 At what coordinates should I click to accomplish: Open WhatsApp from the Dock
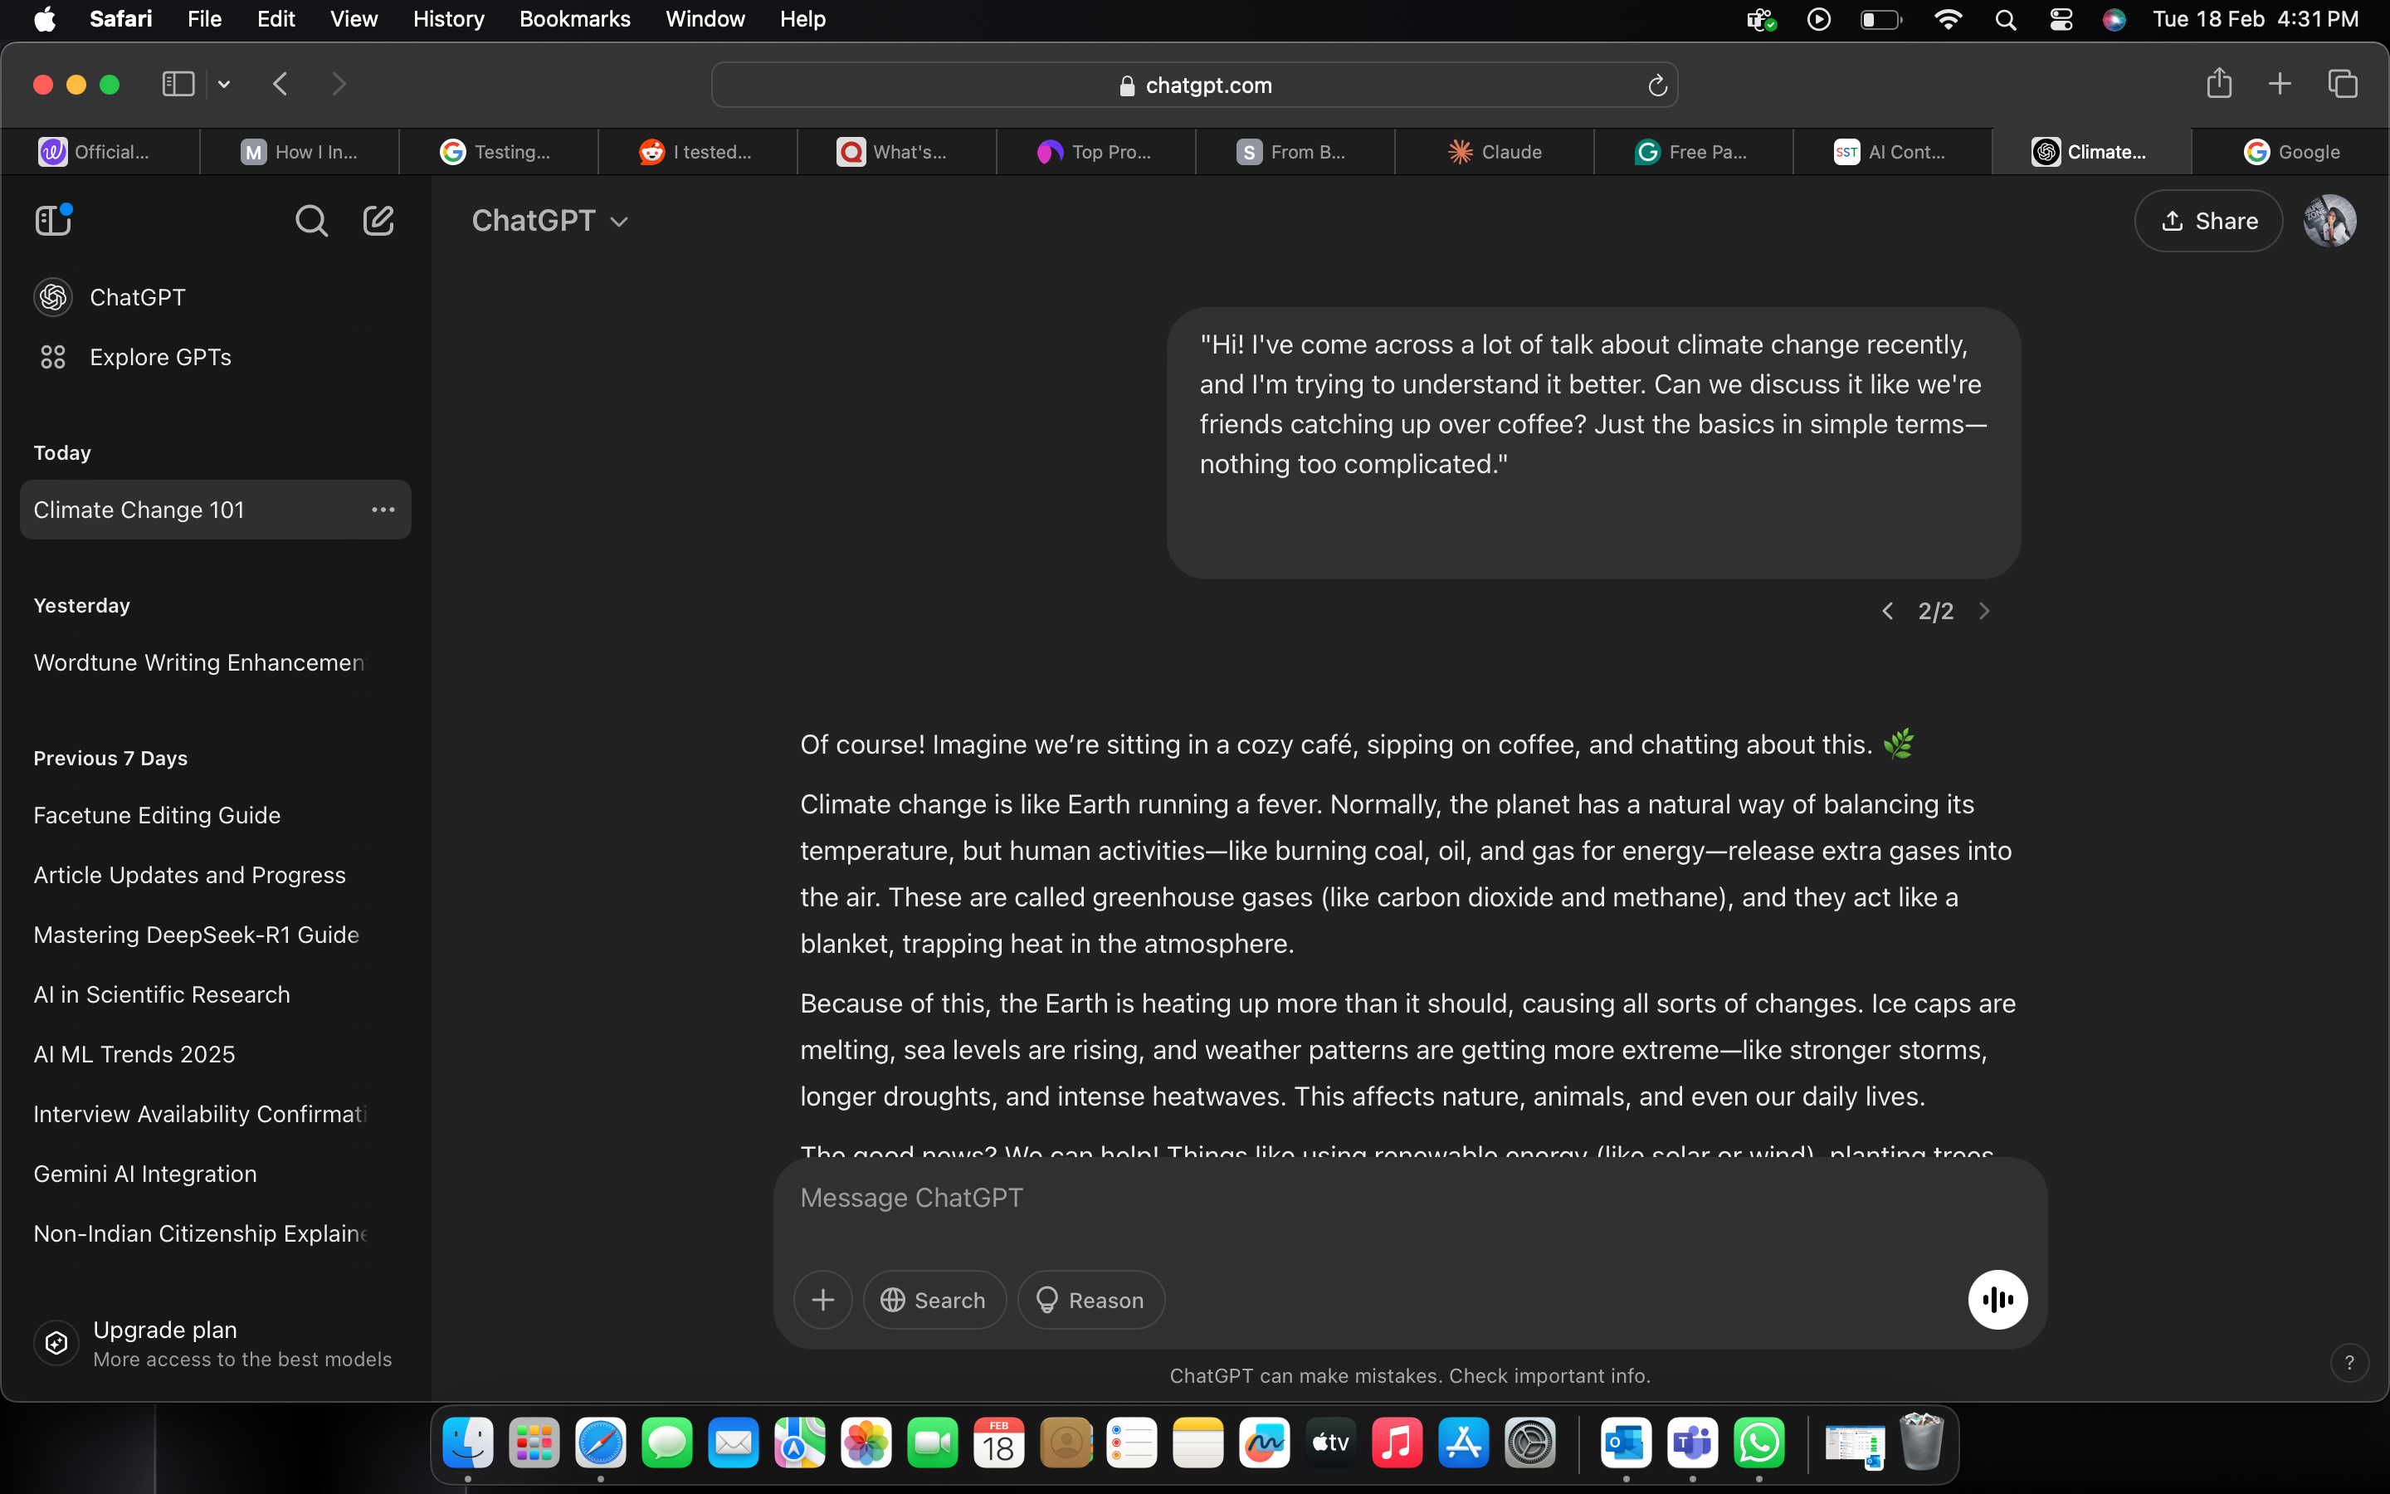coord(1759,1443)
